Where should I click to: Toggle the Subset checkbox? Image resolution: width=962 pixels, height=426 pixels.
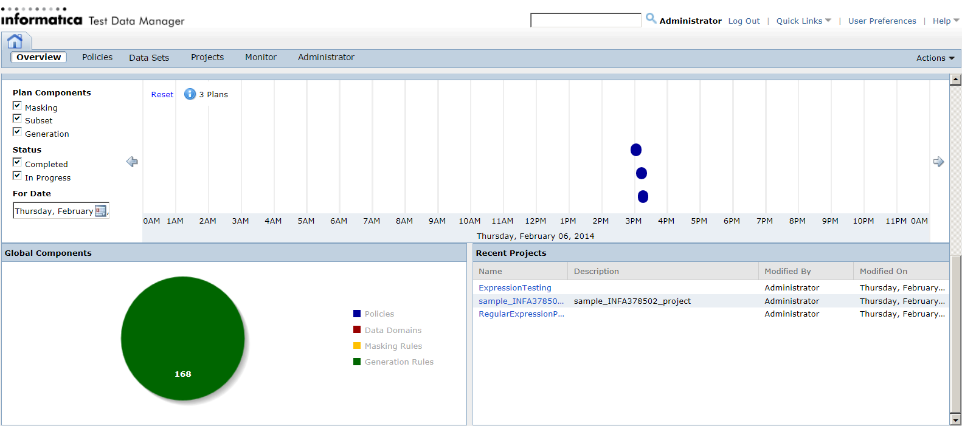(x=17, y=119)
